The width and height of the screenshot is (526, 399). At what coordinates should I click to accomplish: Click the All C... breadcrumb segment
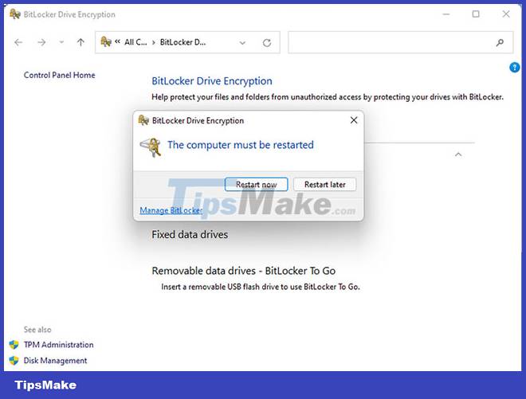[x=135, y=42]
